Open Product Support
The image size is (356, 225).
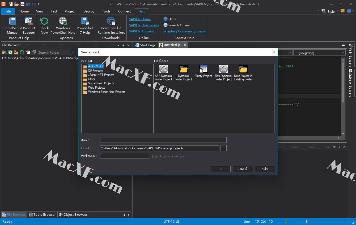[x=29, y=26]
